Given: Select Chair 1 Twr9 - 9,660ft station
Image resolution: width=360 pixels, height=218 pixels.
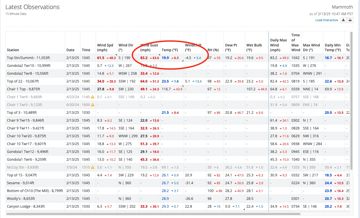Looking at the screenshot, I should click(24, 97).
